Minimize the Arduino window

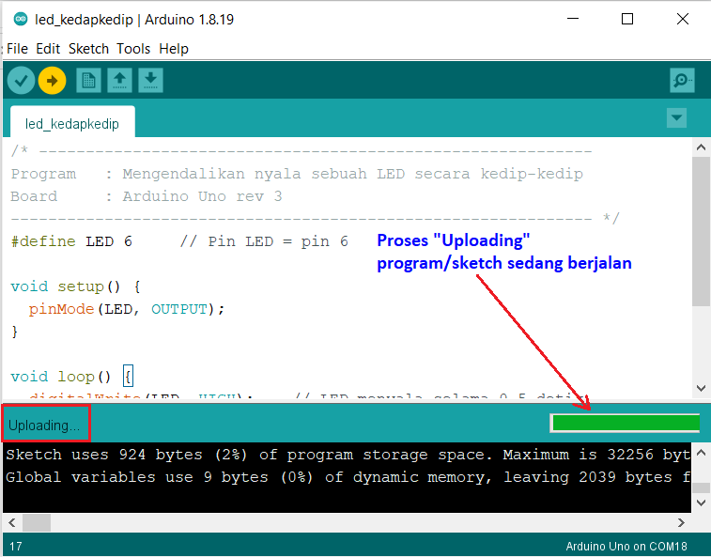coord(573,19)
